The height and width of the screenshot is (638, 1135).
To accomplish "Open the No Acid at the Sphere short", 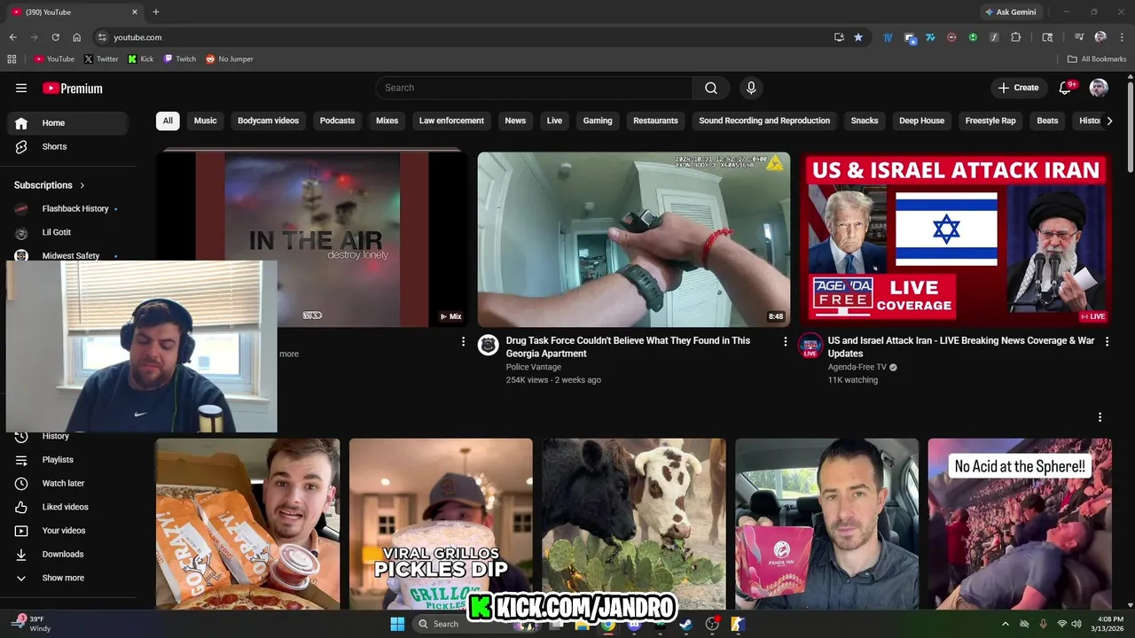I will pyautogui.click(x=1020, y=524).
